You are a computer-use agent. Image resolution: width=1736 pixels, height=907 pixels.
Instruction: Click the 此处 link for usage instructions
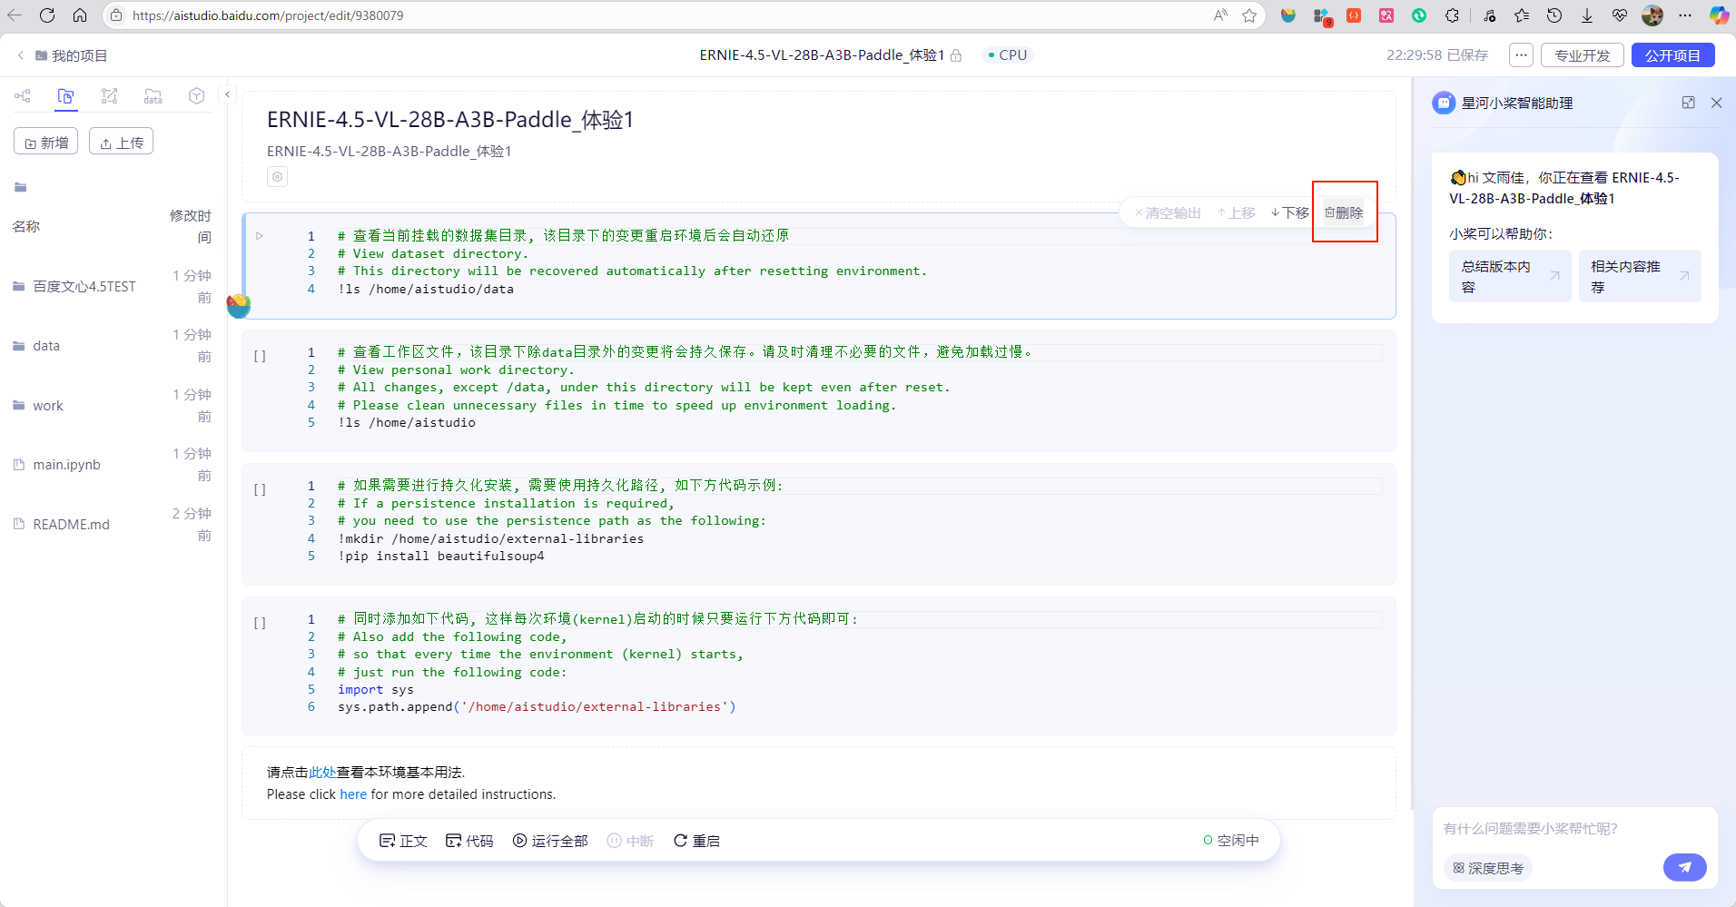point(322,773)
